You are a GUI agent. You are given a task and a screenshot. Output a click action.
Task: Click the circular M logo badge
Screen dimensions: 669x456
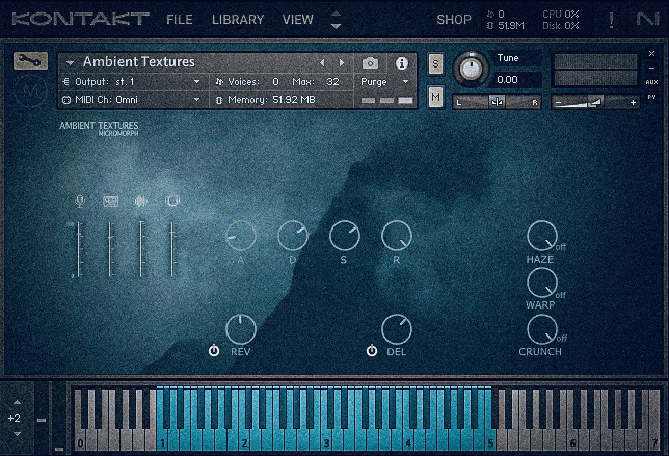point(31,91)
